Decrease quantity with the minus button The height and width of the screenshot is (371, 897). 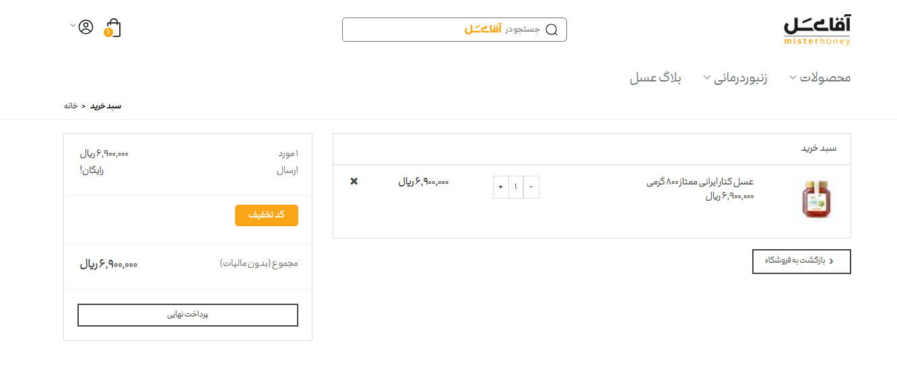(531, 187)
